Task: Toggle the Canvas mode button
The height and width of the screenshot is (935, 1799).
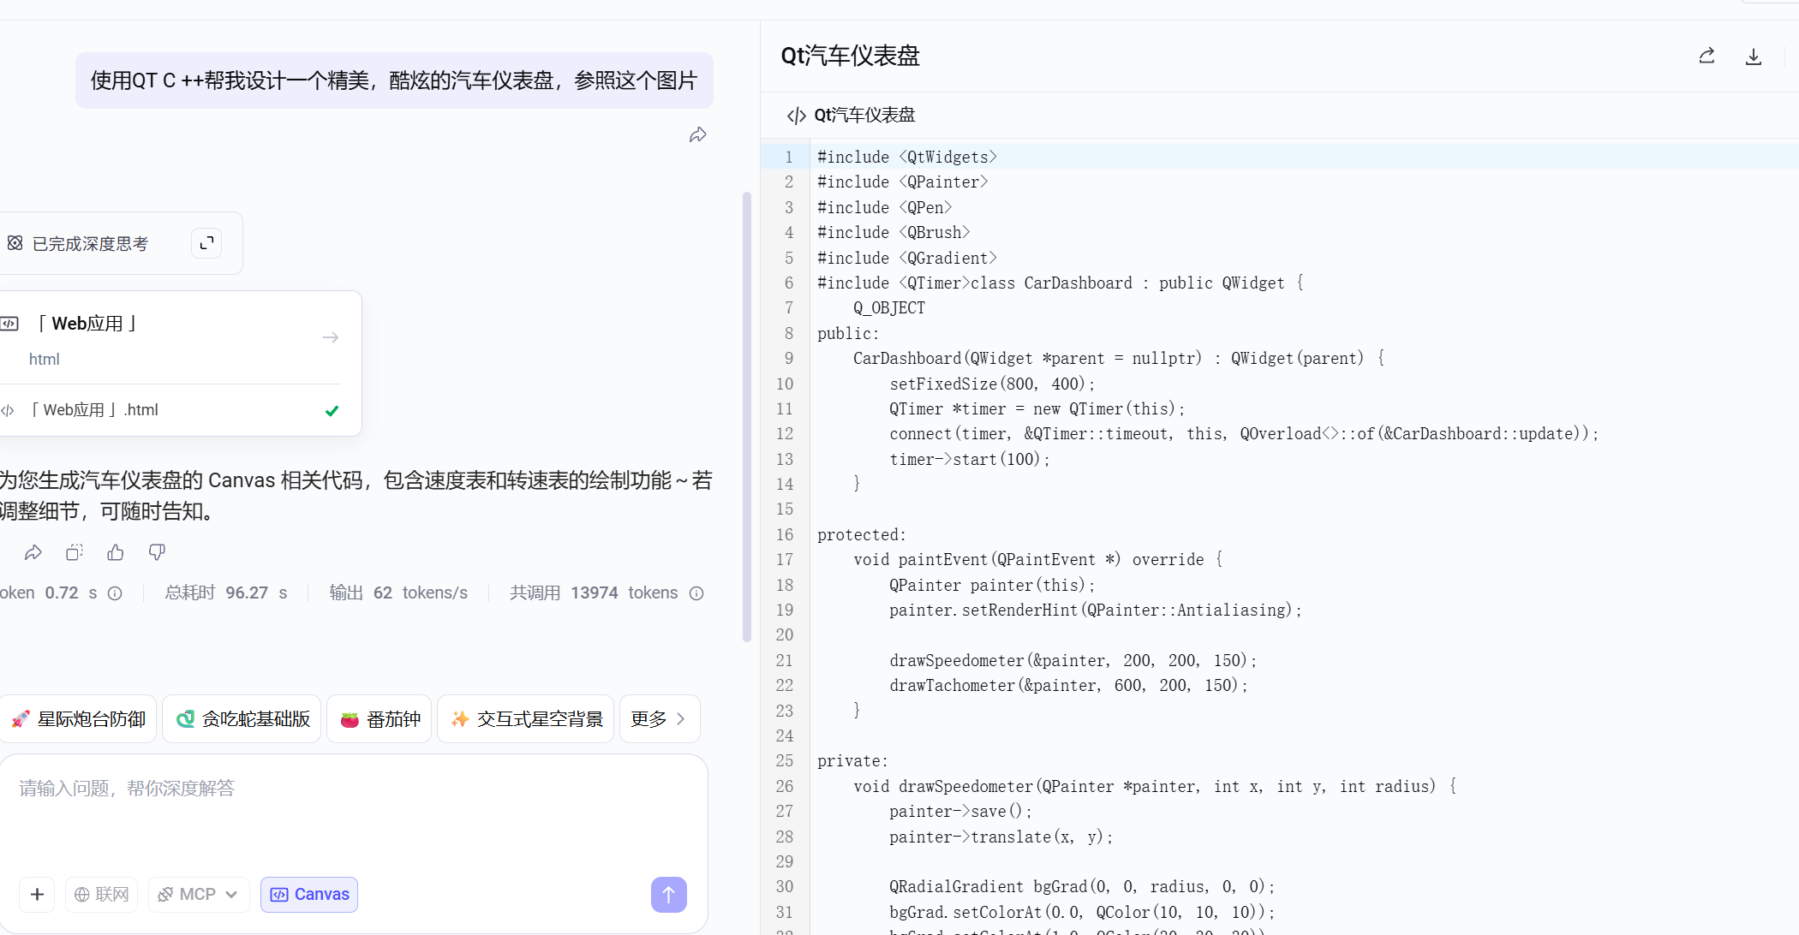Action: click(309, 894)
